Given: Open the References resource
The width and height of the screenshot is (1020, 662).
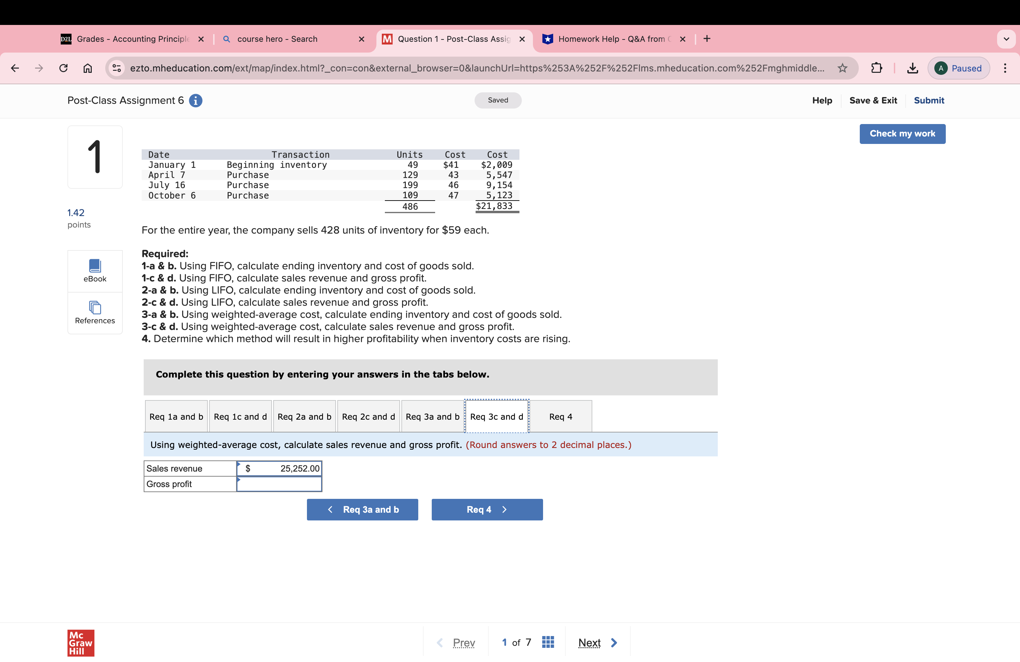Looking at the screenshot, I should point(95,313).
